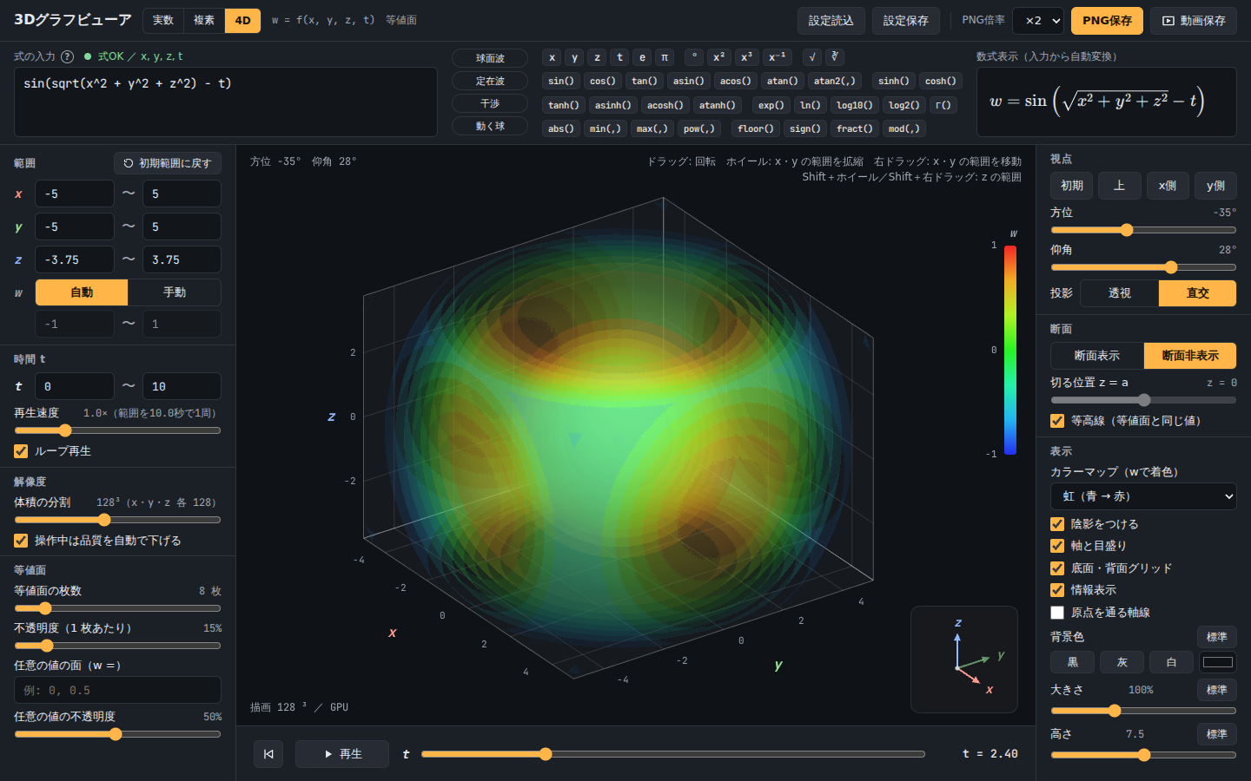
Task: Click the 任意の値の面 input field
Action: [x=117, y=690]
